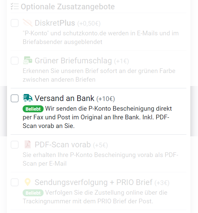Click the Grüner Briefumschlag label text

coord(73,61)
